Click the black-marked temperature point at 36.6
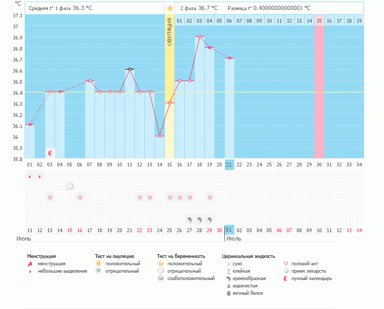The image size is (384, 309). (130, 69)
